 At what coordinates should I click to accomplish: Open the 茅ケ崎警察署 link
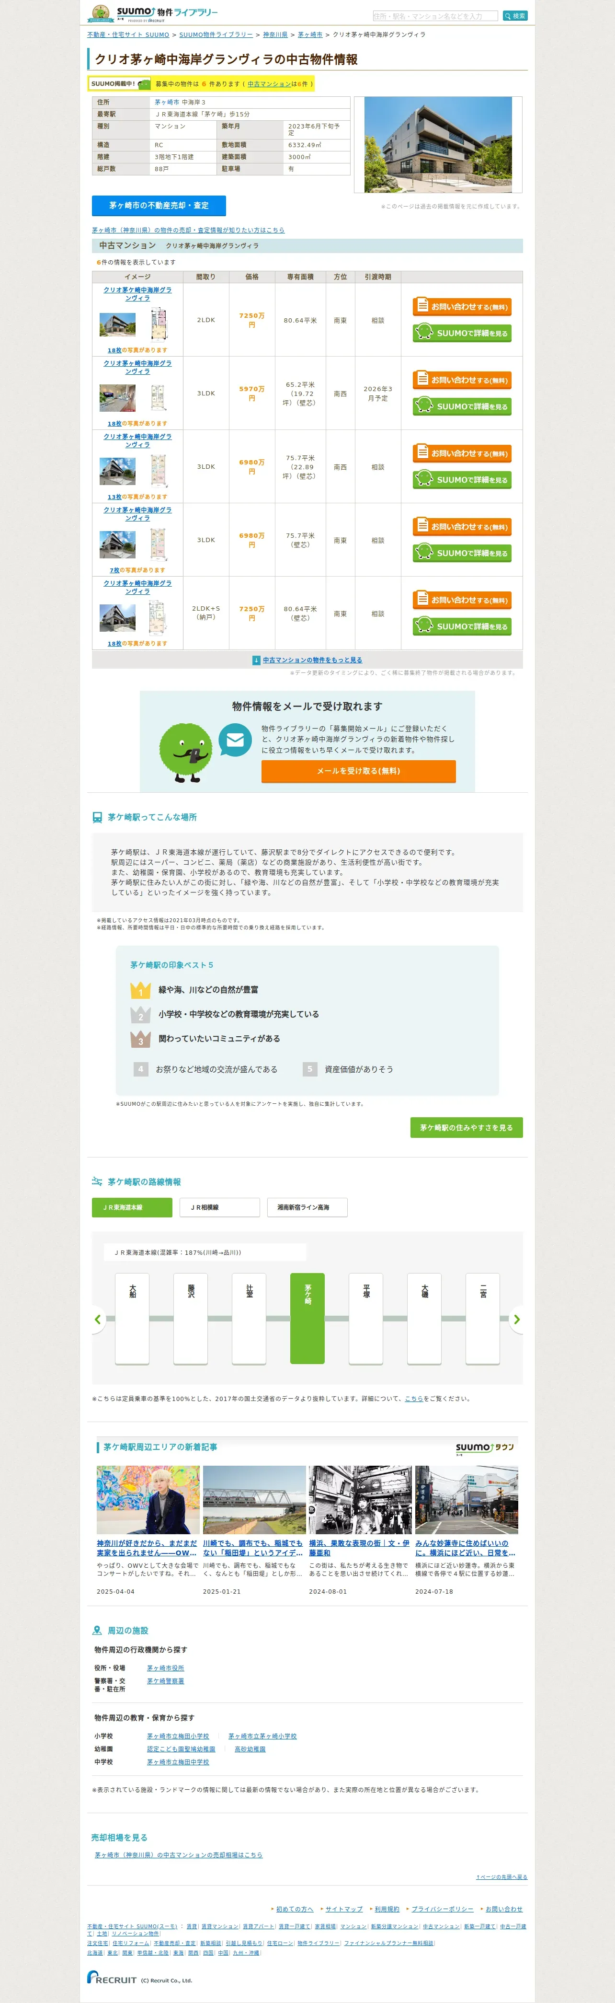pos(166,1681)
